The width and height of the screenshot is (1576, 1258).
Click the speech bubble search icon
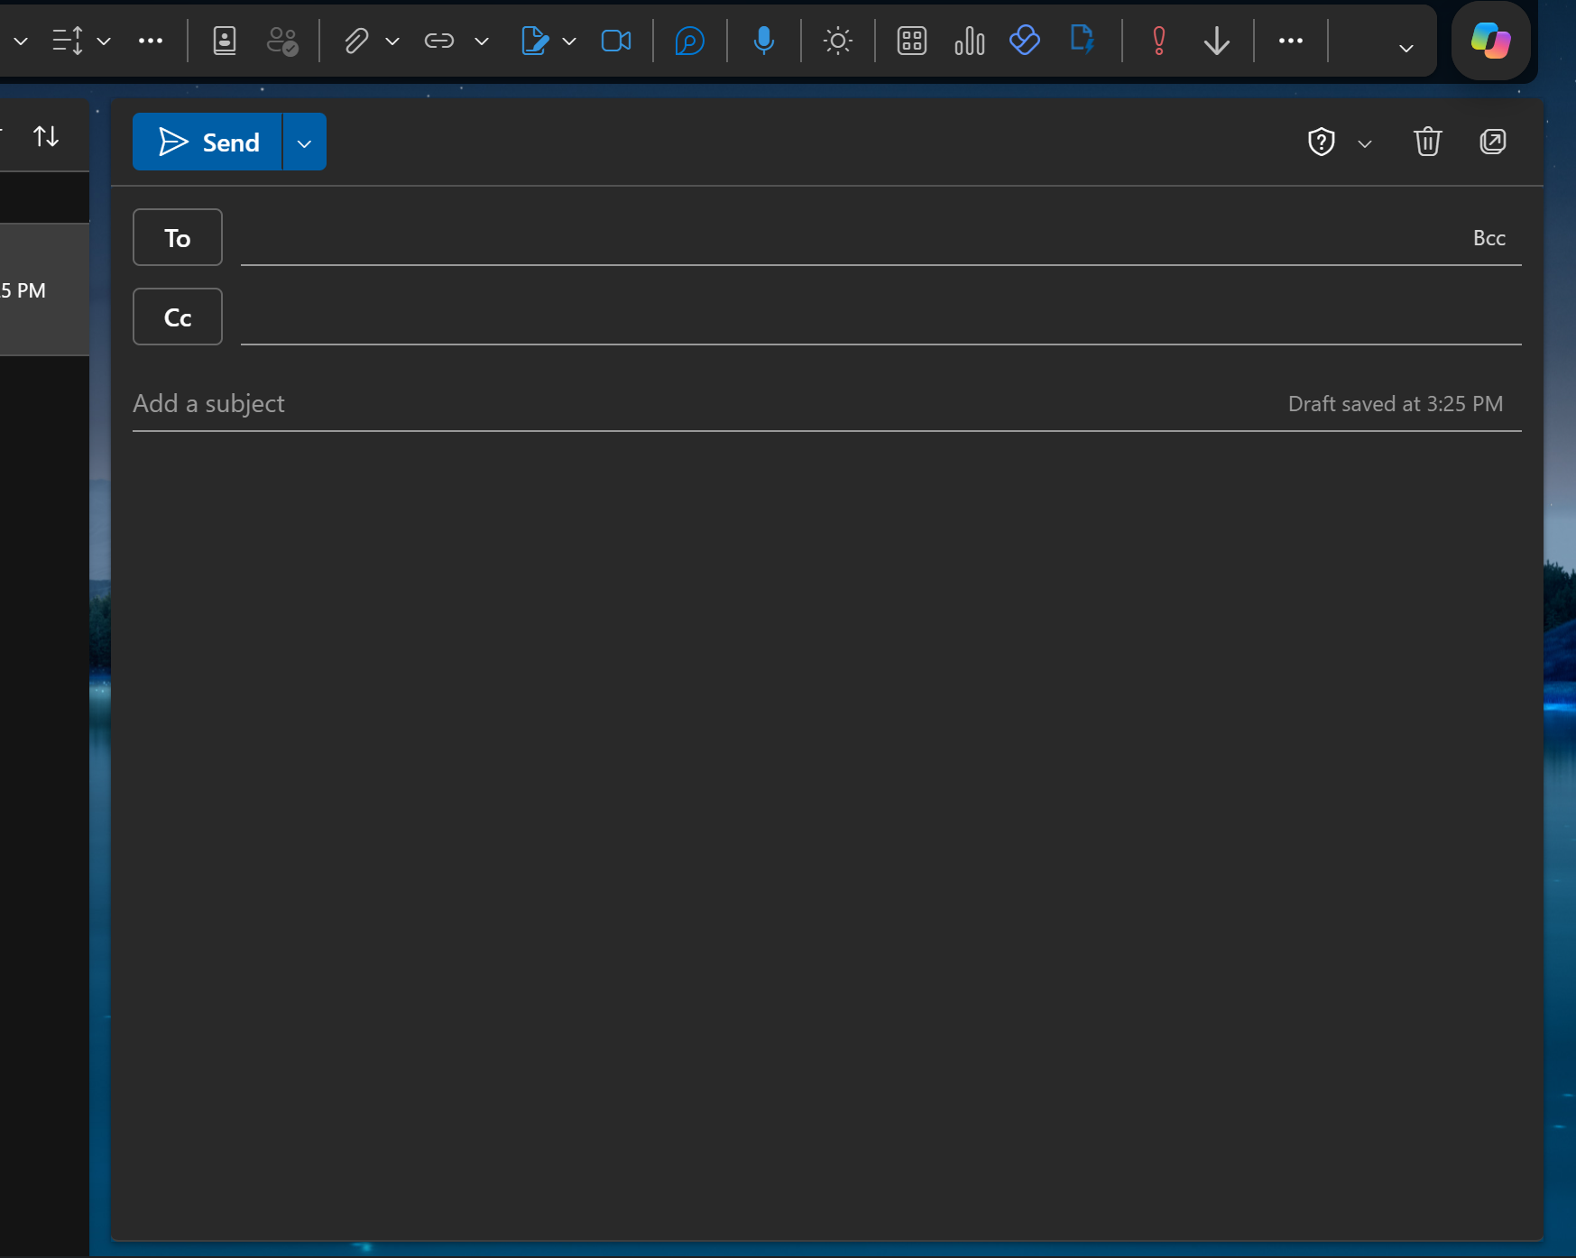click(690, 41)
